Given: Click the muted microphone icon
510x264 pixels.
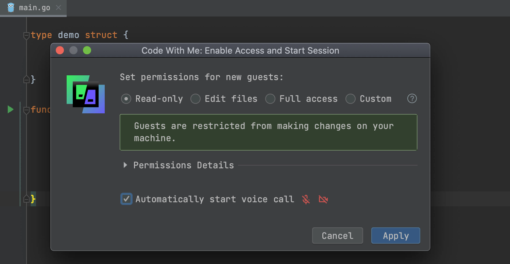Looking at the screenshot, I should pyautogui.click(x=306, y=200).
